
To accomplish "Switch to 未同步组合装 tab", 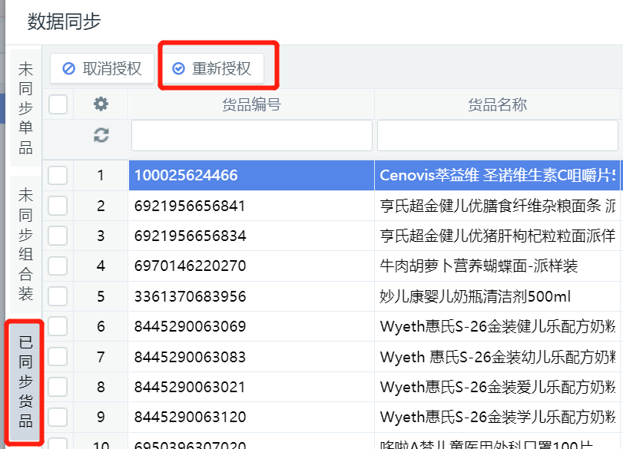I will [25, 245].
